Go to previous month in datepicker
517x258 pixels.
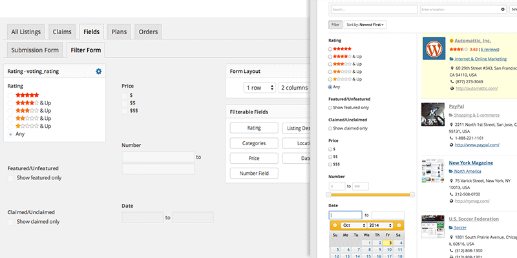click(335, 225)
